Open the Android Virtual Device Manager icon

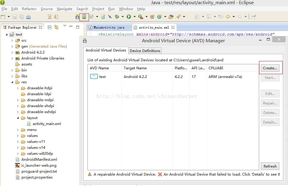click(x=84, y=17)
